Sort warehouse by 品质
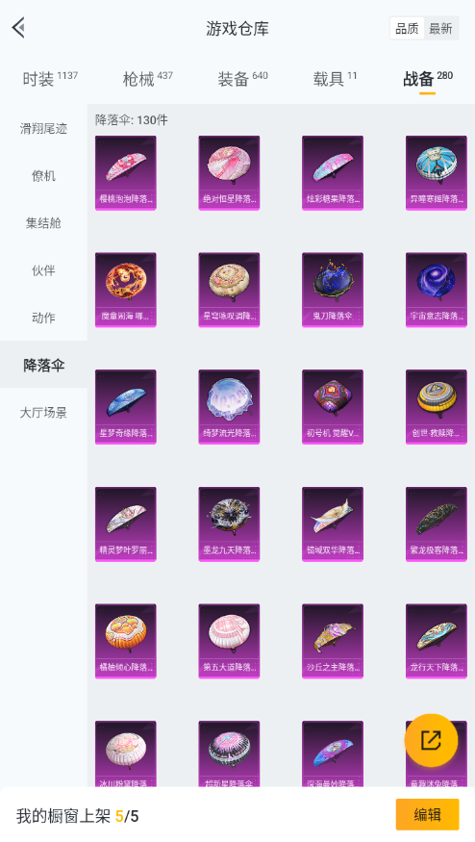 tap(407, 29)
